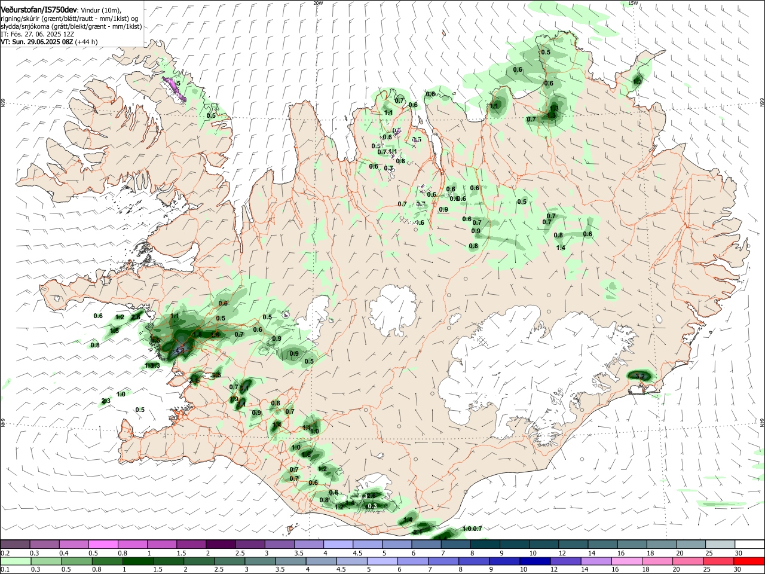Select the navy blue 10 swatch in lower legend row

coord(534,561)
